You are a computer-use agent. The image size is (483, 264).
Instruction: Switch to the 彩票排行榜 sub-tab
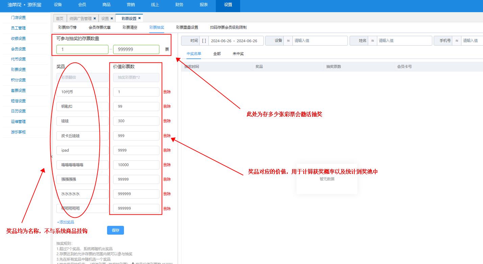67,27
